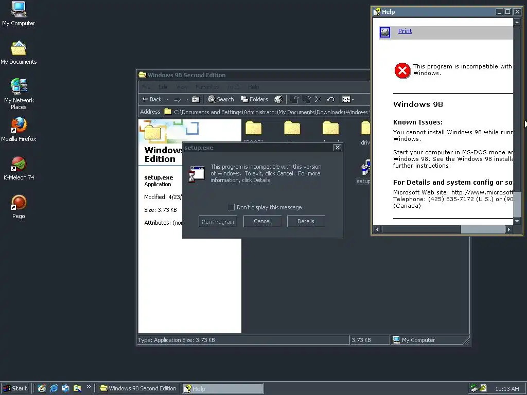
Task: Open the Help menu in Explorer
Action: (x=253, y=87)
